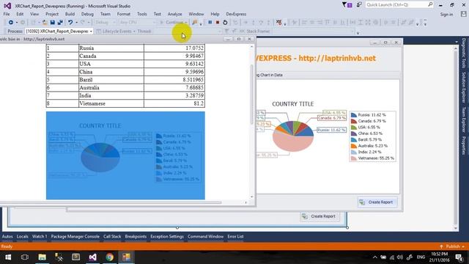Click the find-in-files toolbar icon

pyautogui.click(x=195, y=23)
